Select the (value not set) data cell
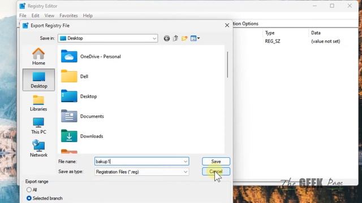362x203 pixels. 326,41
